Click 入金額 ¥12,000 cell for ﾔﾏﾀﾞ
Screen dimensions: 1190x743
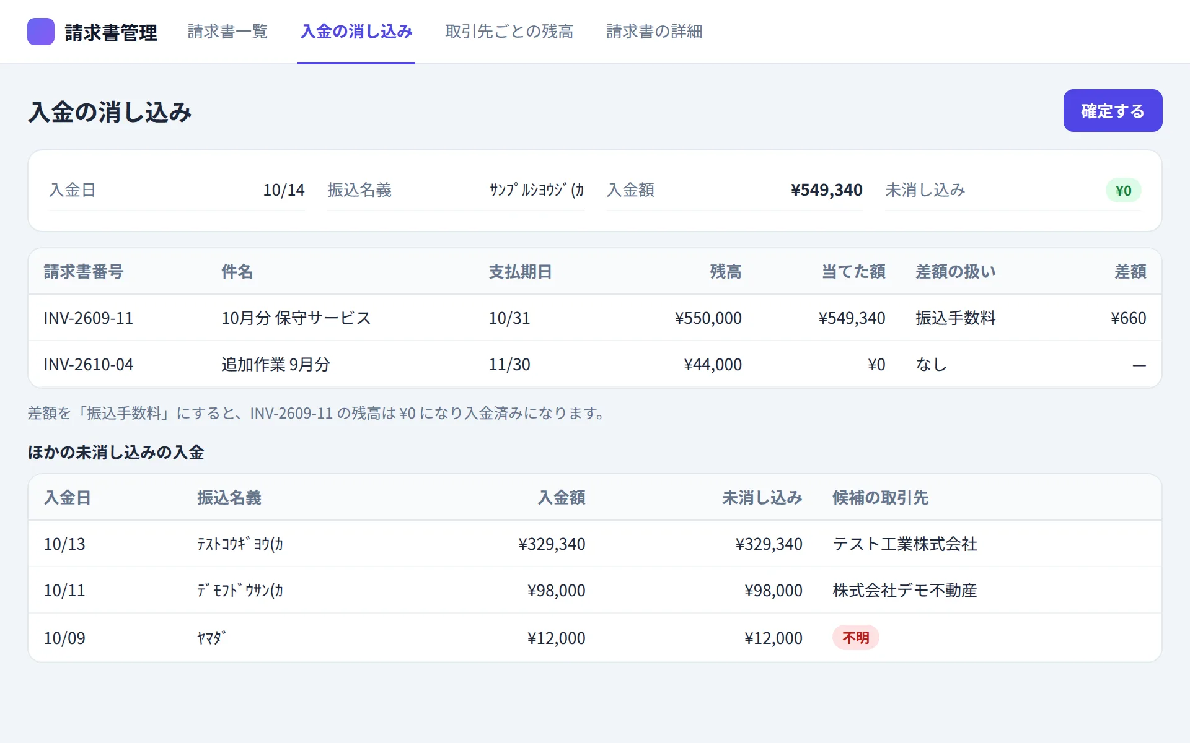[556, 638]
